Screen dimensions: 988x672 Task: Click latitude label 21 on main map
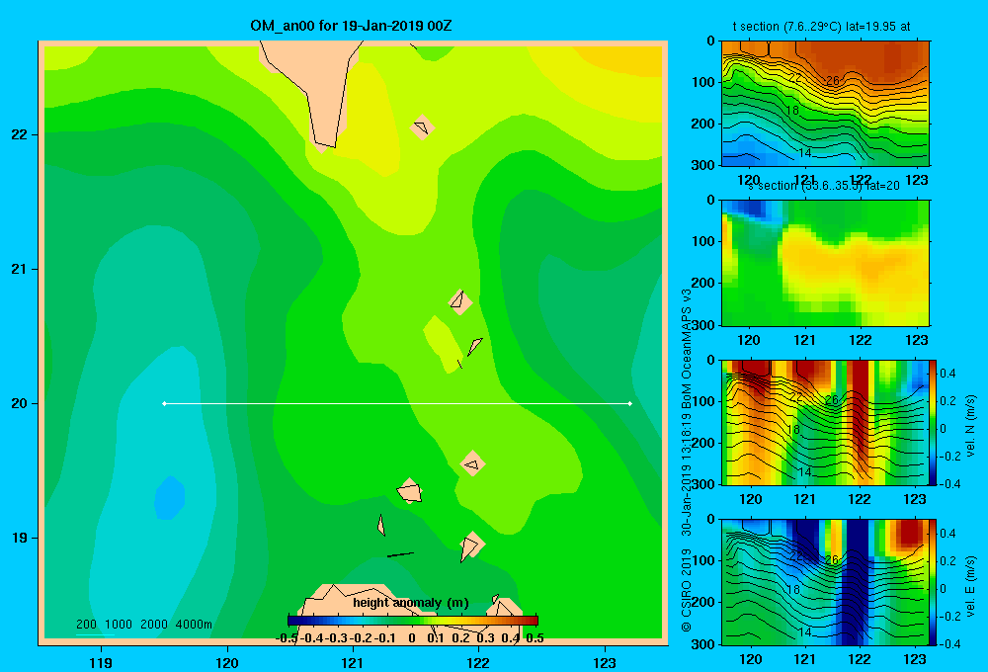tap(20, 269)
